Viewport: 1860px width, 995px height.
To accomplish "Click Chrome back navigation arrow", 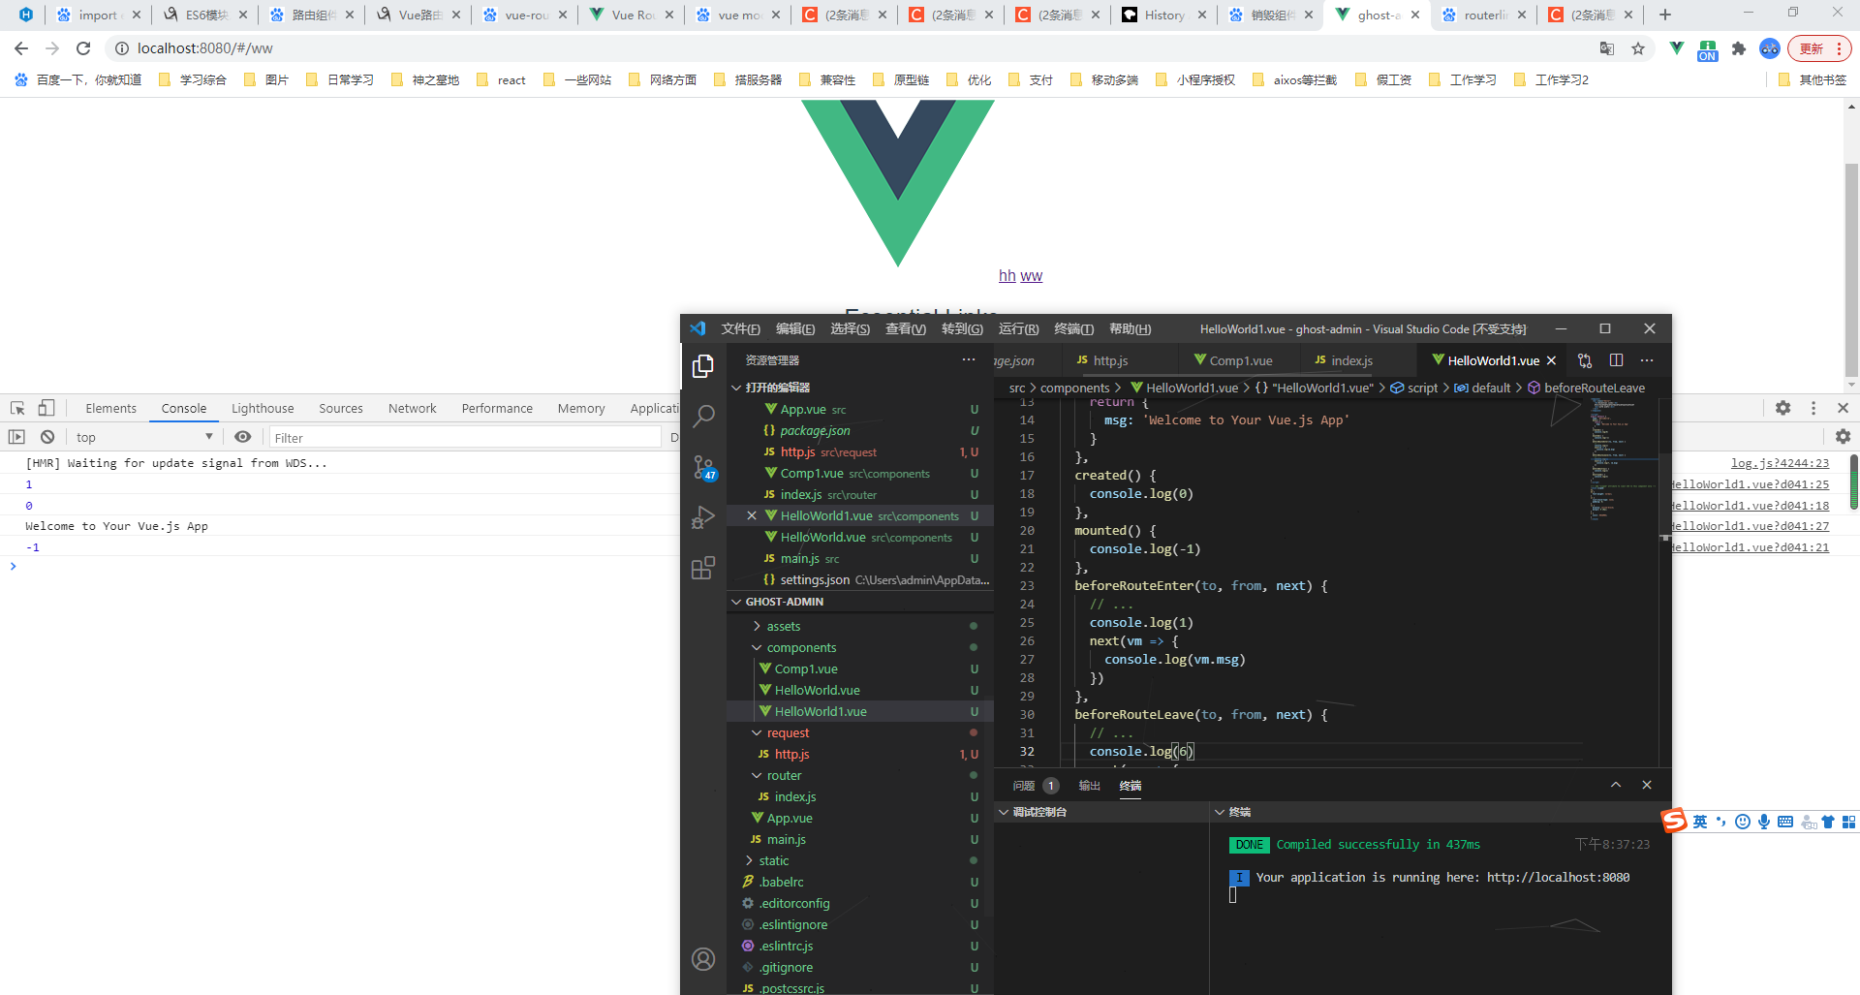I will pyautogui.click(x=21, y=48).
